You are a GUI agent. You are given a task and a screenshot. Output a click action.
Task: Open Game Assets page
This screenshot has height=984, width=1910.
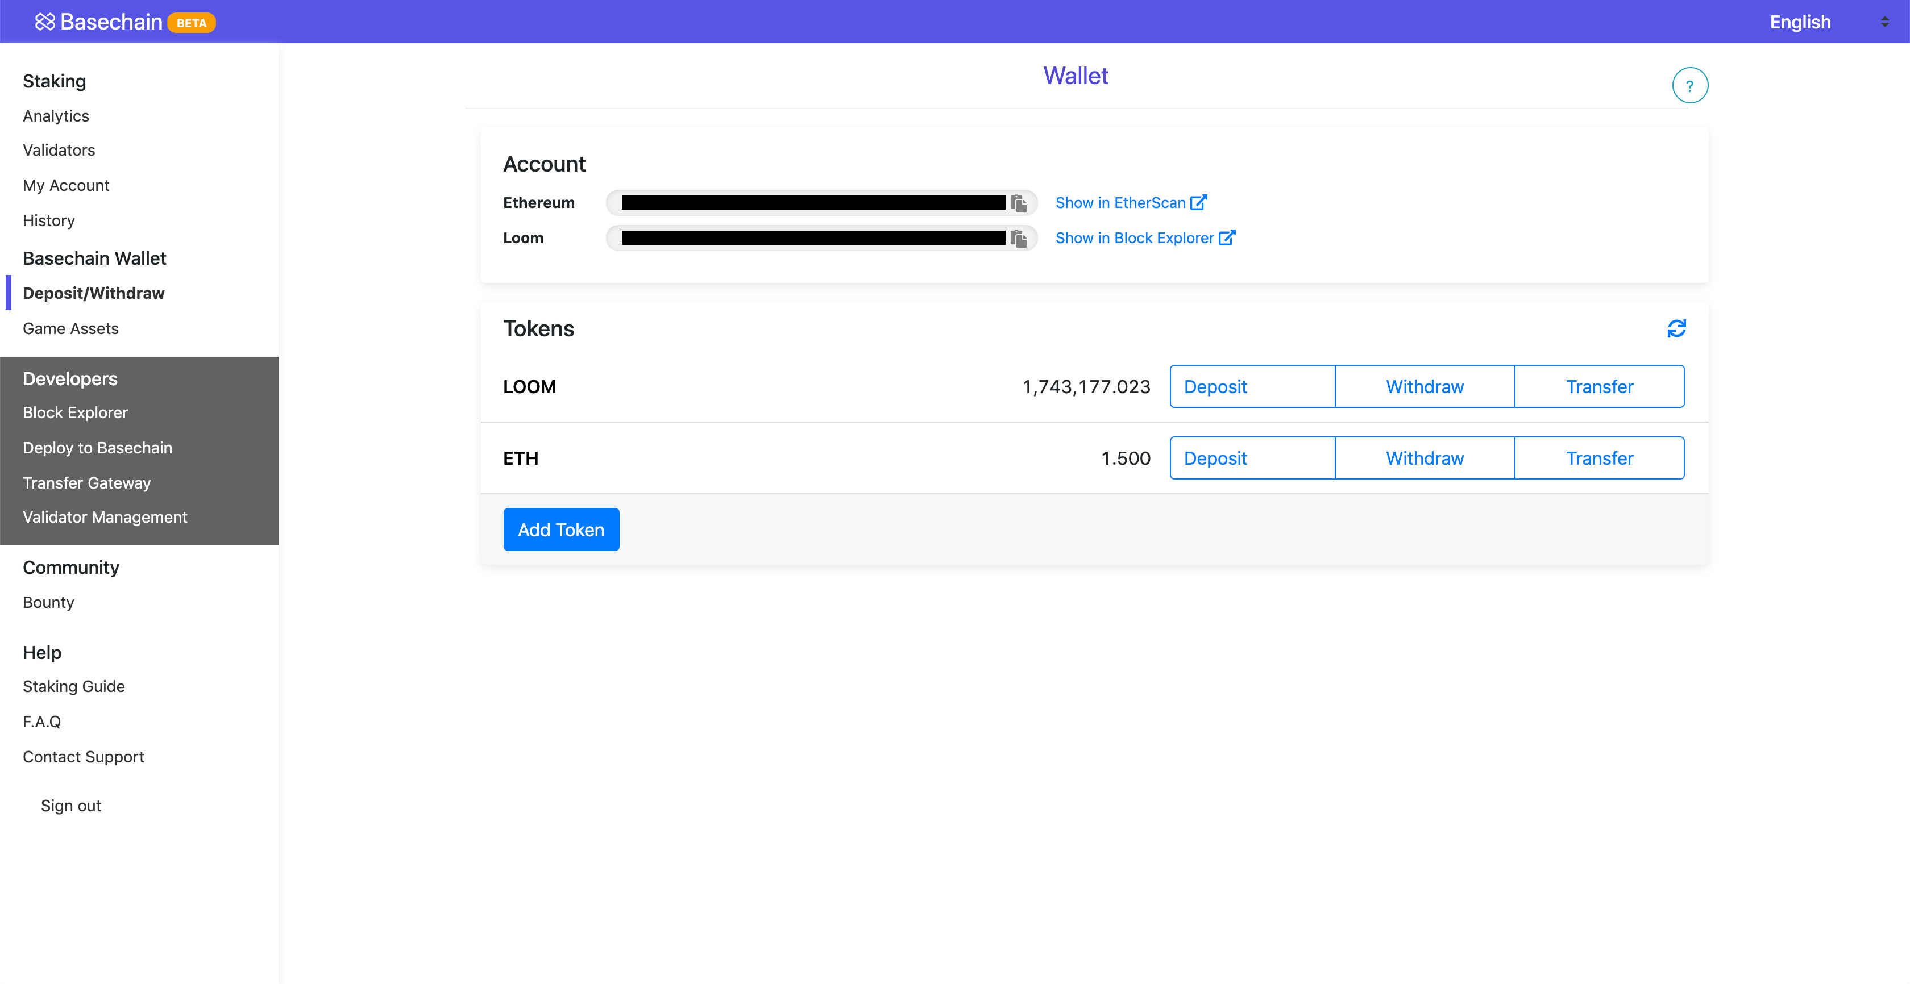point(70,328)
